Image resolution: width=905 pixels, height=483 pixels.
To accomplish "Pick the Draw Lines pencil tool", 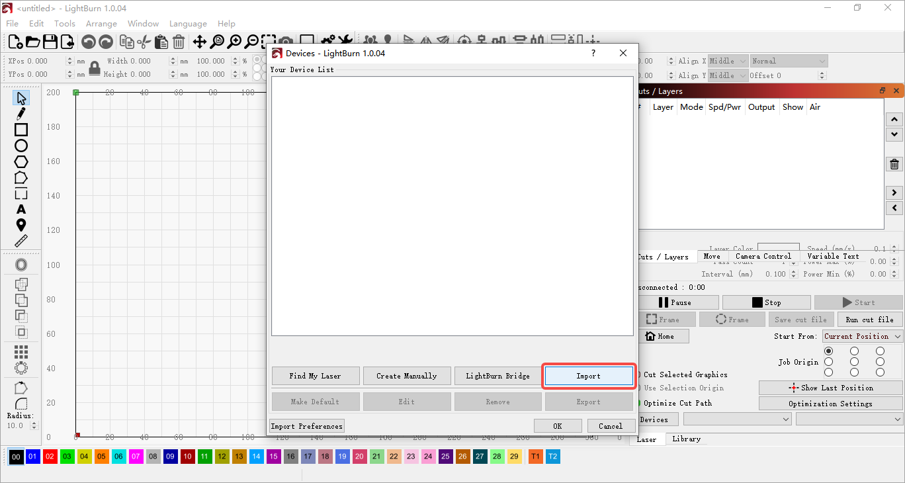I will pos(21,114).
